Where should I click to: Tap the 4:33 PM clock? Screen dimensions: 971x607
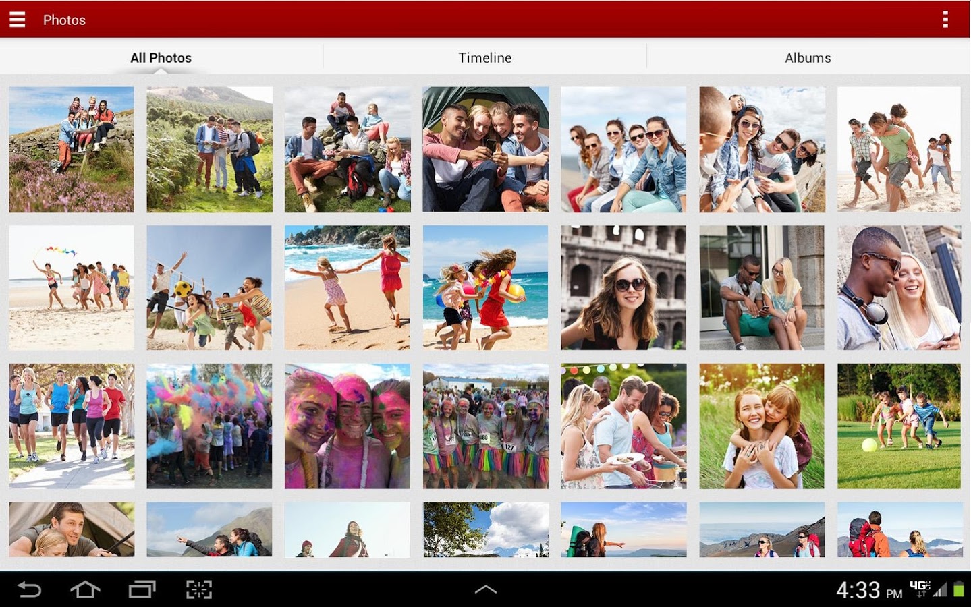869,591
